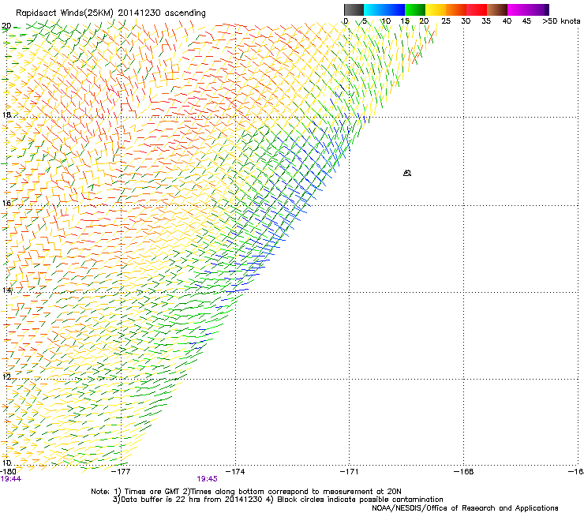This screenshot has height=513, width=584.
Task: Click the latitude label '16' on left axis
Action: [6, 203]
